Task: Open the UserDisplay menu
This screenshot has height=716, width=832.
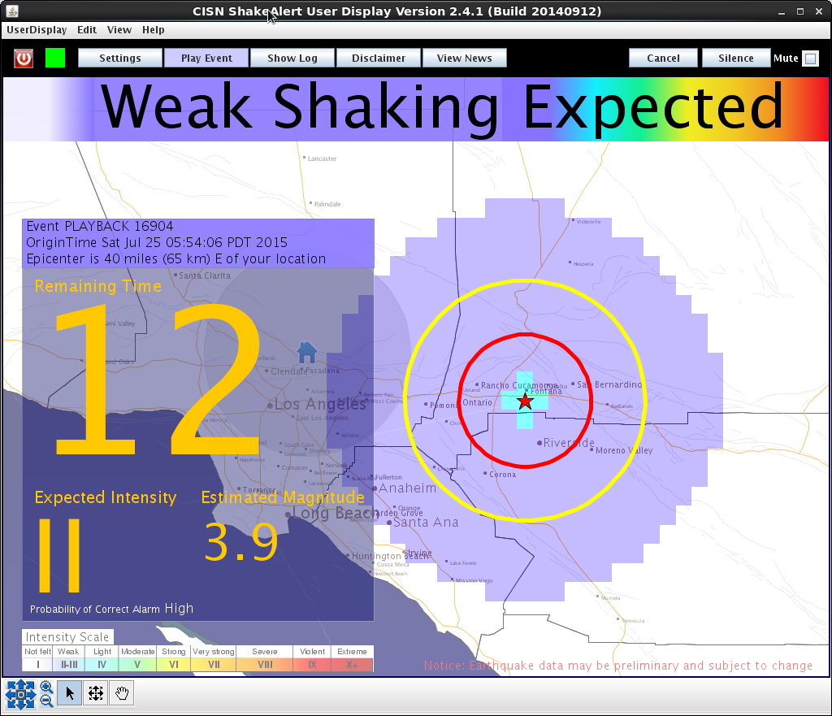Action: point(37,30)
